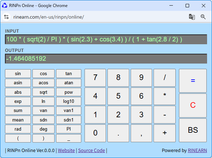
Task: Insert an opening parenthesis
Action: pyautogui.click(x=18, y=138)
